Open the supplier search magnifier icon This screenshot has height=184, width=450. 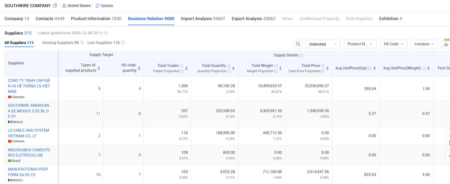tap(298, 44)
